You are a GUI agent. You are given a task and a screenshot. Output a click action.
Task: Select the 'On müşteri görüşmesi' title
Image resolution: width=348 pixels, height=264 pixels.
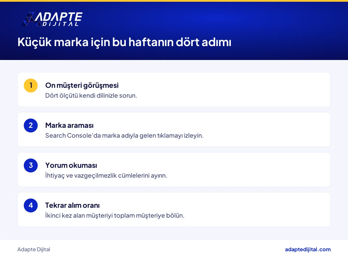coord(82,85)
